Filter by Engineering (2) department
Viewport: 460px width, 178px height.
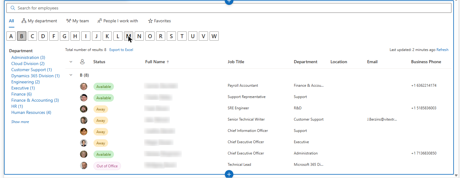pos(26,82)
